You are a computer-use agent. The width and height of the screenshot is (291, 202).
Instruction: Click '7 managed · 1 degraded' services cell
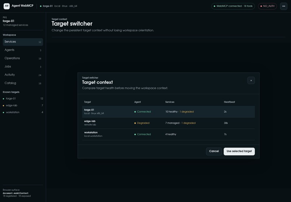[181, 123]
